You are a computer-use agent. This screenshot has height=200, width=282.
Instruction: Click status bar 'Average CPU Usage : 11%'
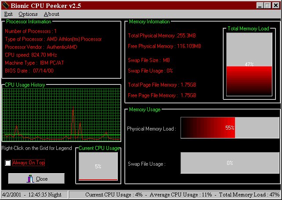pos(181,195)
